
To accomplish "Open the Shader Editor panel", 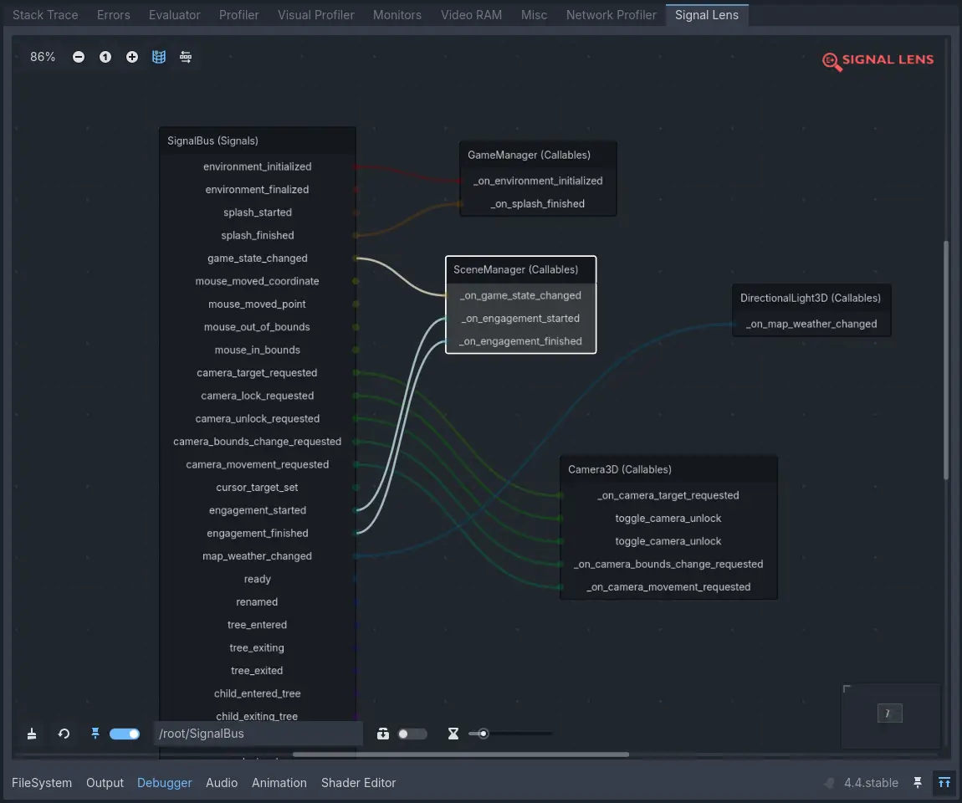I will click(x=358, y=783).
